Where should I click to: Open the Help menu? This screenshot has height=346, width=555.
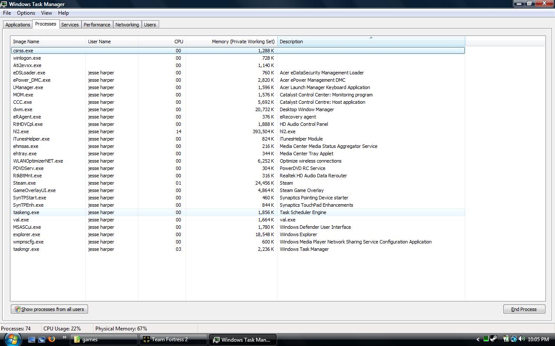click(x=63, y=13)
